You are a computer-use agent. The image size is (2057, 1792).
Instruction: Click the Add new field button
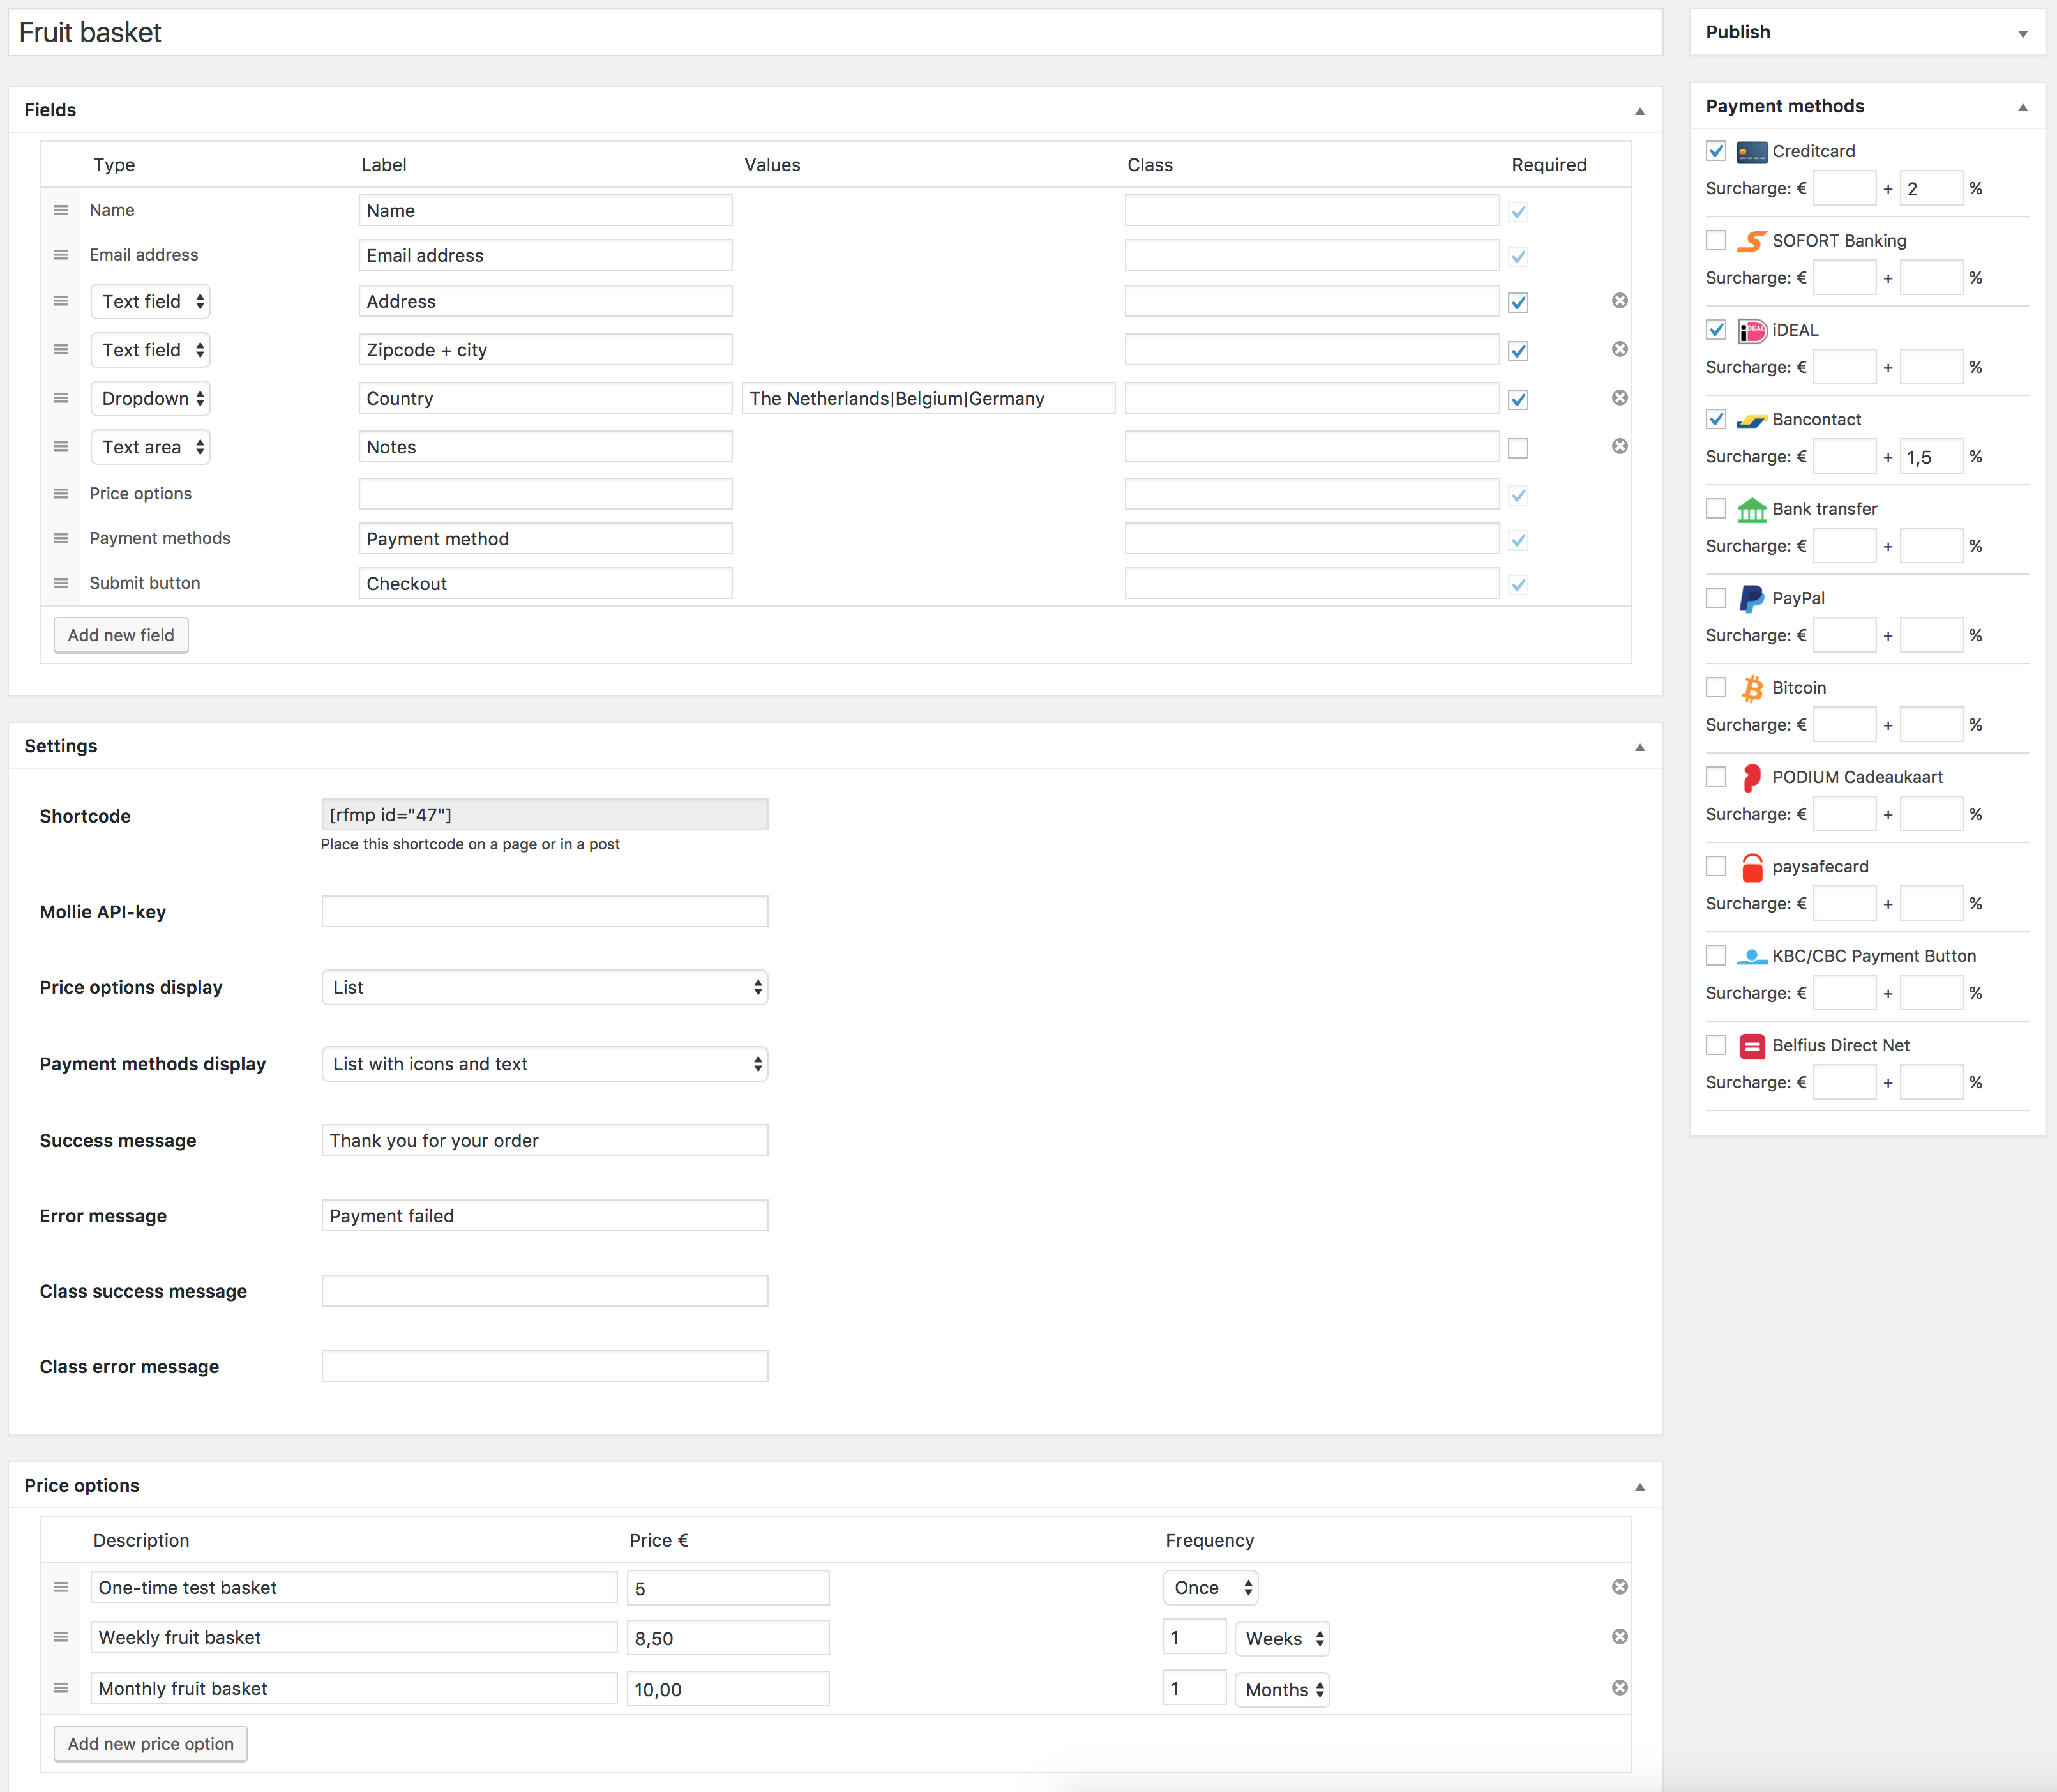point(121,635)
